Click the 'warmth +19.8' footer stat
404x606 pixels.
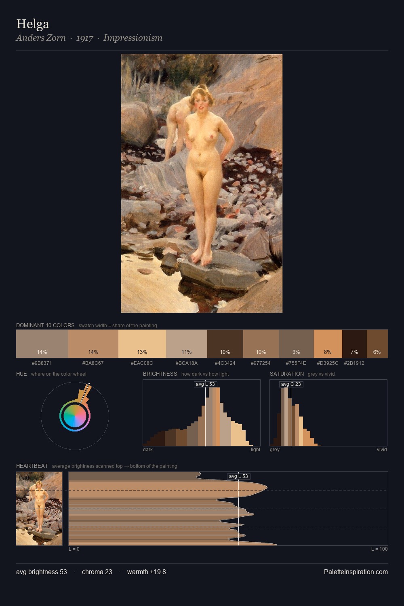(147, 572)
